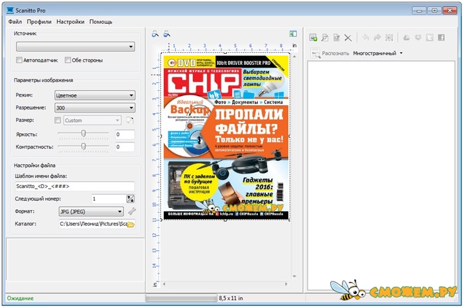Open the Файл menu
This screenshot has width=464, height=308.
[x=15, y=22]
